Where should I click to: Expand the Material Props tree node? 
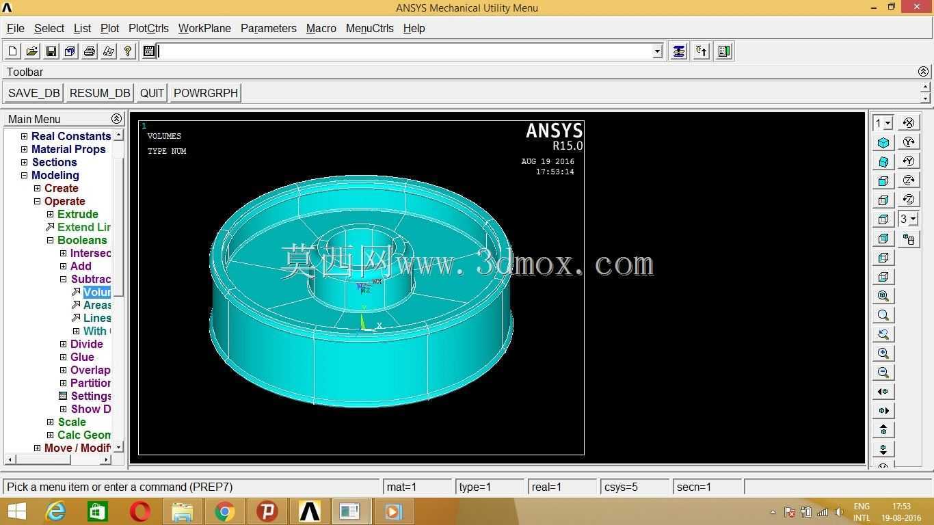coord(25,149)
